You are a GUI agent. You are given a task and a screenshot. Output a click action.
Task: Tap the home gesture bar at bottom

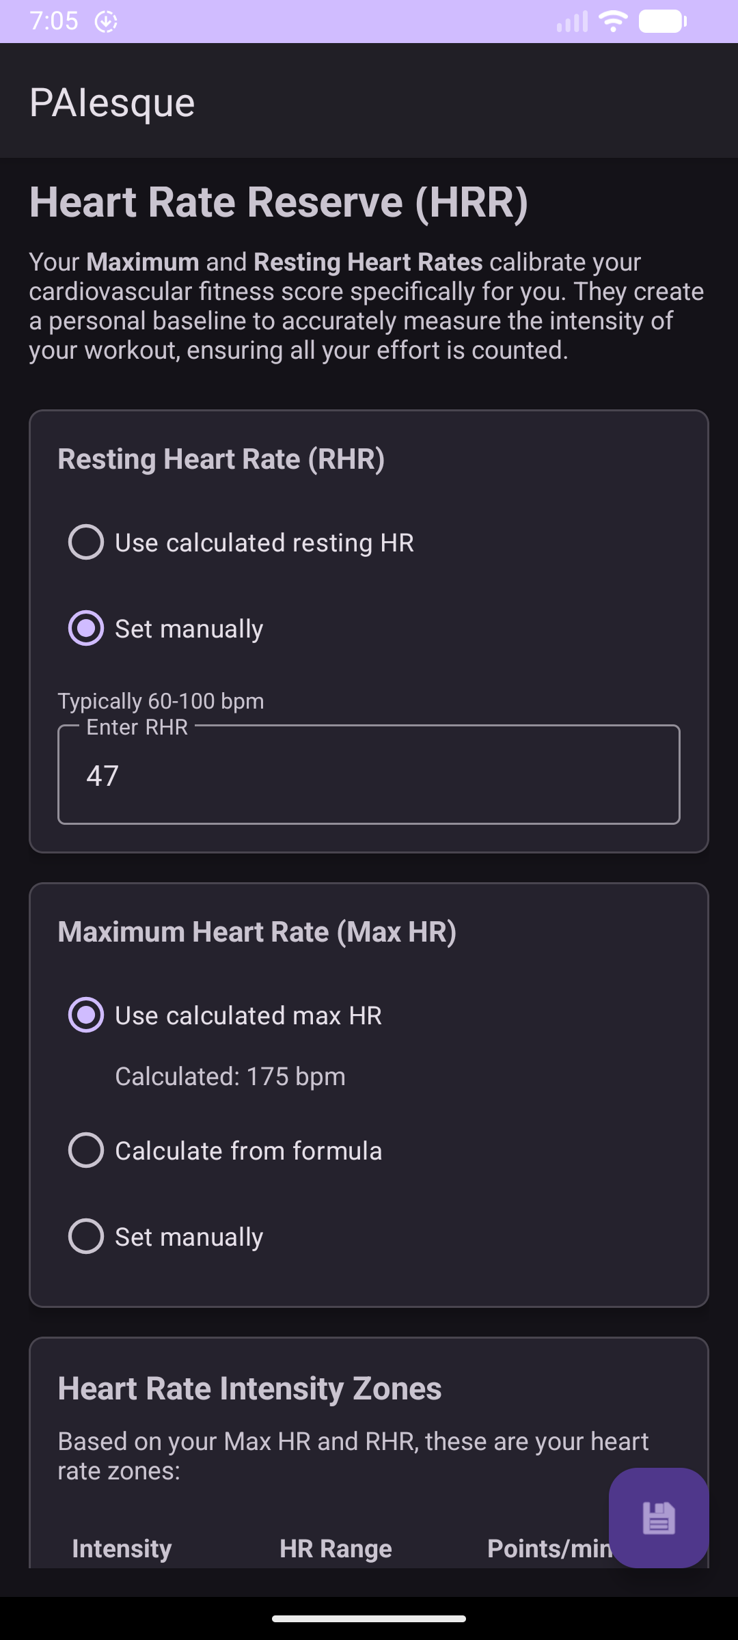tap(369, 1618)
